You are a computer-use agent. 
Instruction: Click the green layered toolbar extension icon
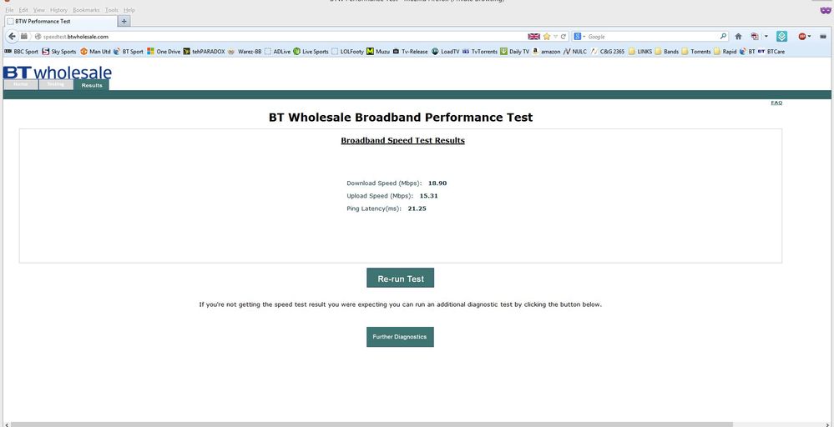(781, 37)
